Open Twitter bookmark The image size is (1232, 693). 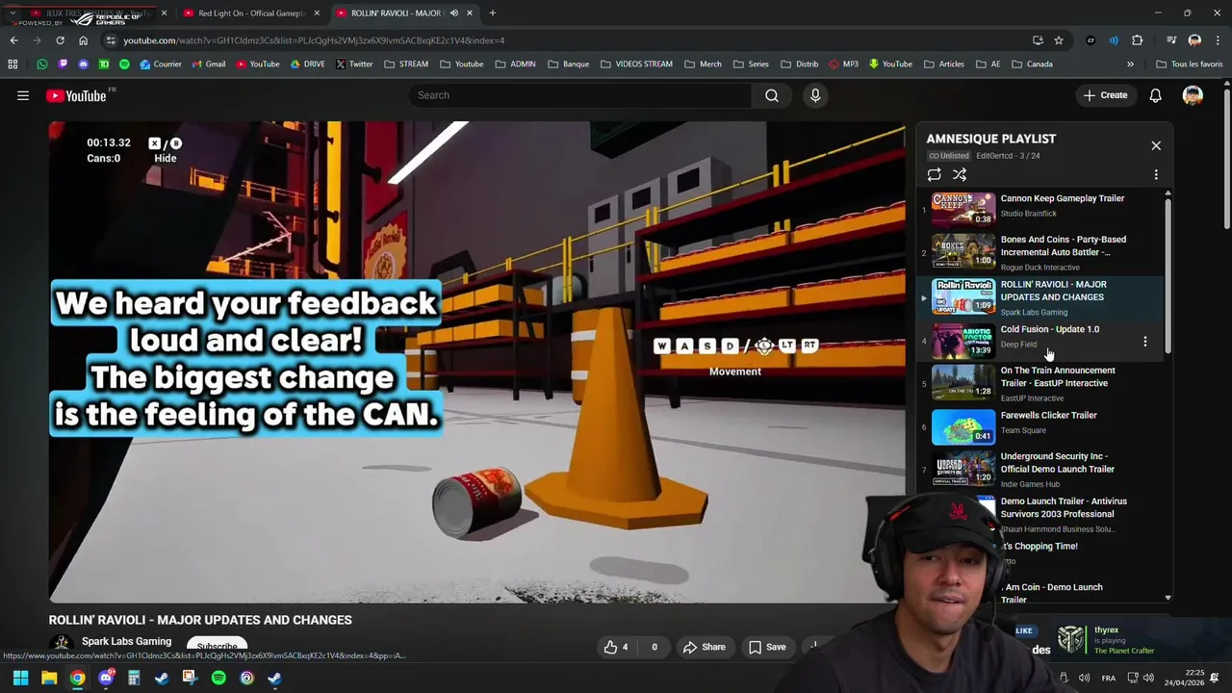point(354,64)
